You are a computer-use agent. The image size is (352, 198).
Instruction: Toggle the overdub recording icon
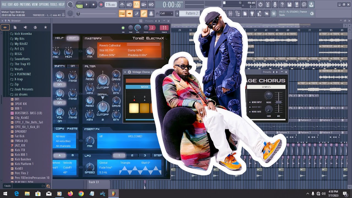click(x=144, y=4)
